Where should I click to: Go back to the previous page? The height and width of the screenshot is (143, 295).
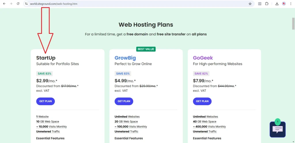(4, 4)
